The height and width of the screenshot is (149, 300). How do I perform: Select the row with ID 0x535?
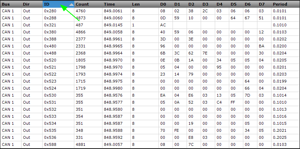point(150,130)
